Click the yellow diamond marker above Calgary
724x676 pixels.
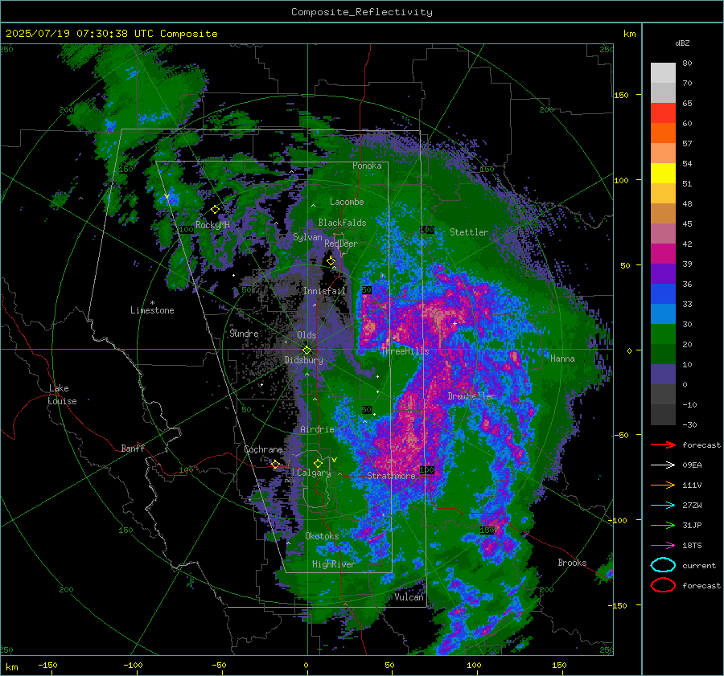point(318,463)
